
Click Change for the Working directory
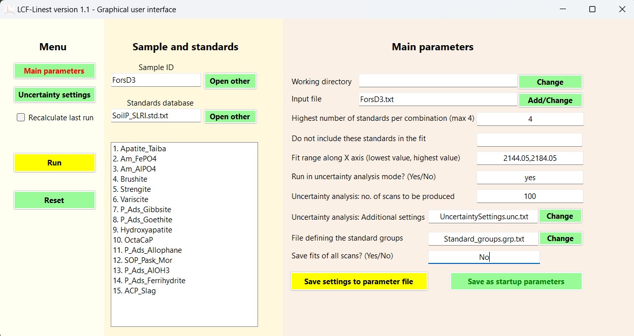click(x=550, y=82)
